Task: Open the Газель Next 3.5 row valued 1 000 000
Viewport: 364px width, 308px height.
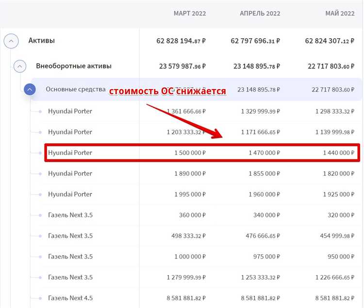Action: 70,257
